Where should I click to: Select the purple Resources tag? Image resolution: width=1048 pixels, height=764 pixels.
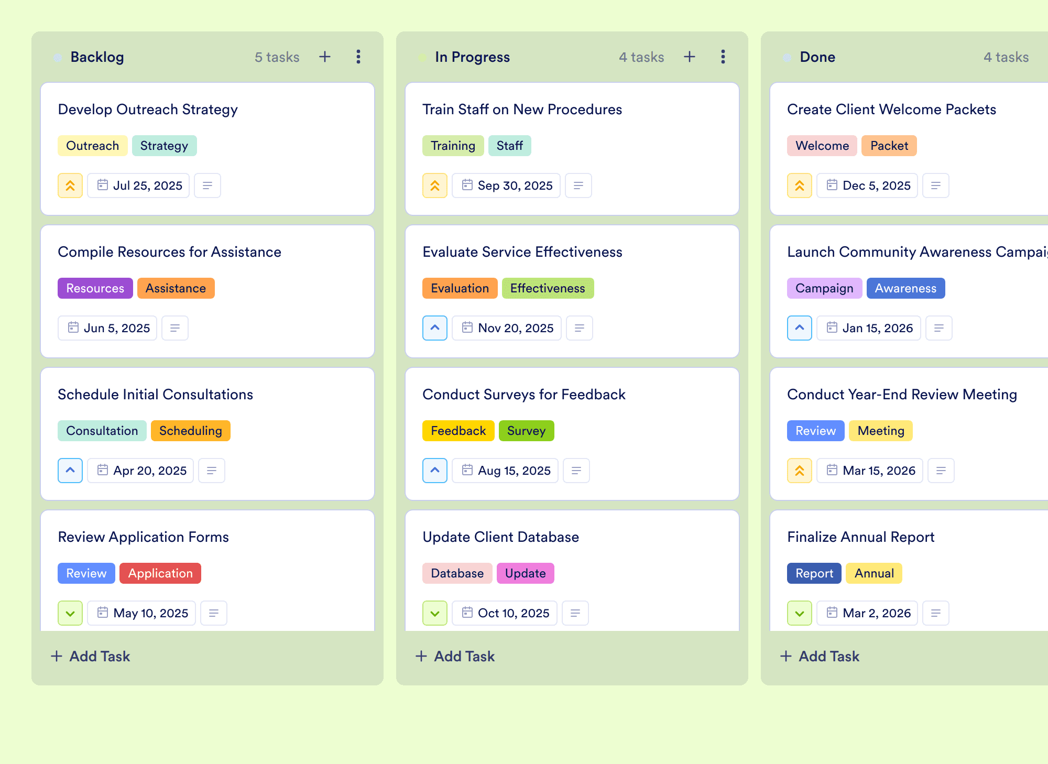pos(95,288)
